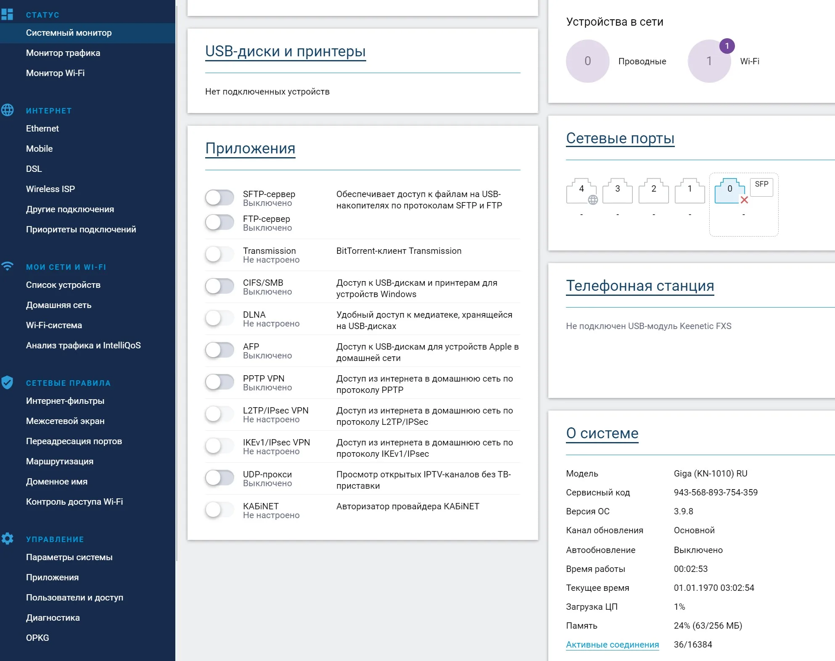Click the Network rules shield icon
This screenshot has height=661, width=835.
[8, 382]
